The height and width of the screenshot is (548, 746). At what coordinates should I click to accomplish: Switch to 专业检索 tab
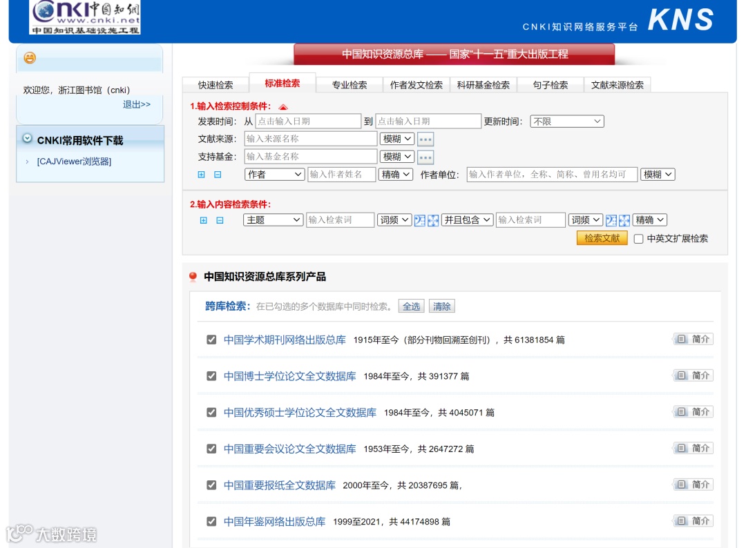tap(350, 85)
